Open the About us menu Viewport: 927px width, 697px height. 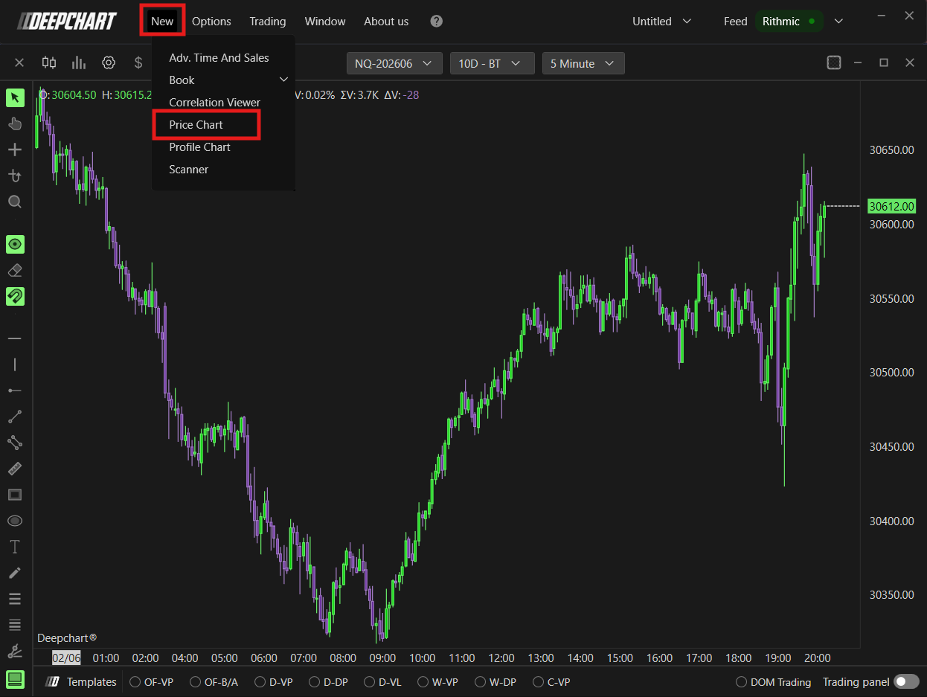click(386, 22)
